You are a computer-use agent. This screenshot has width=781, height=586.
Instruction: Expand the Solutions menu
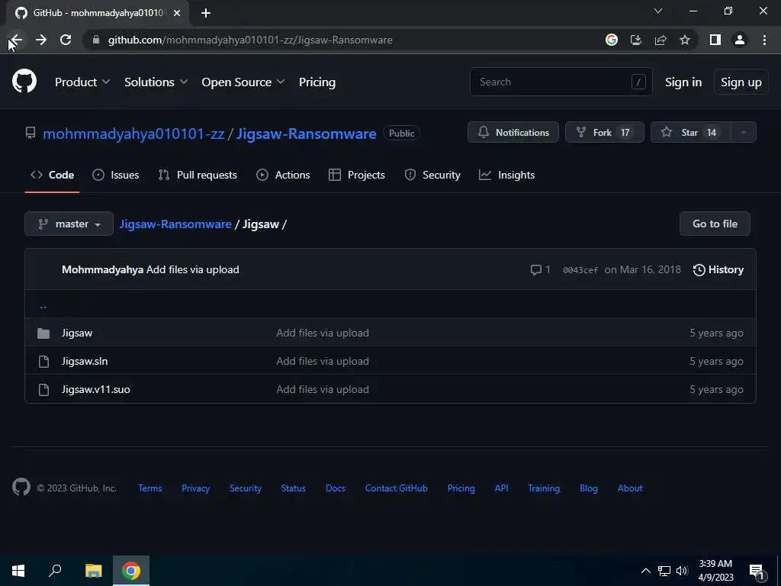156,82
